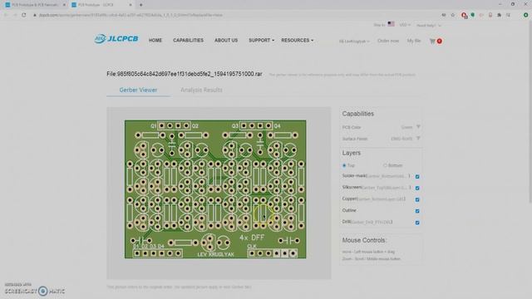The image size is (532, 299).
Task: Click the US flag next to Ship to
Action: [x=392, y=24]
